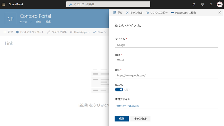Click the このリストを検索 search box
224x126 pixels.
108,4
